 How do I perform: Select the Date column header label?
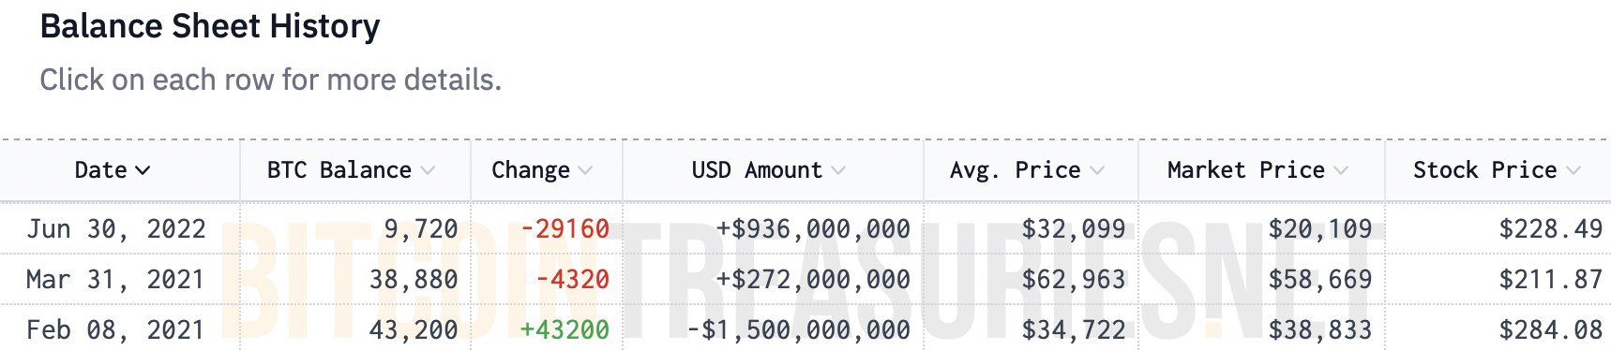[100, 170]
